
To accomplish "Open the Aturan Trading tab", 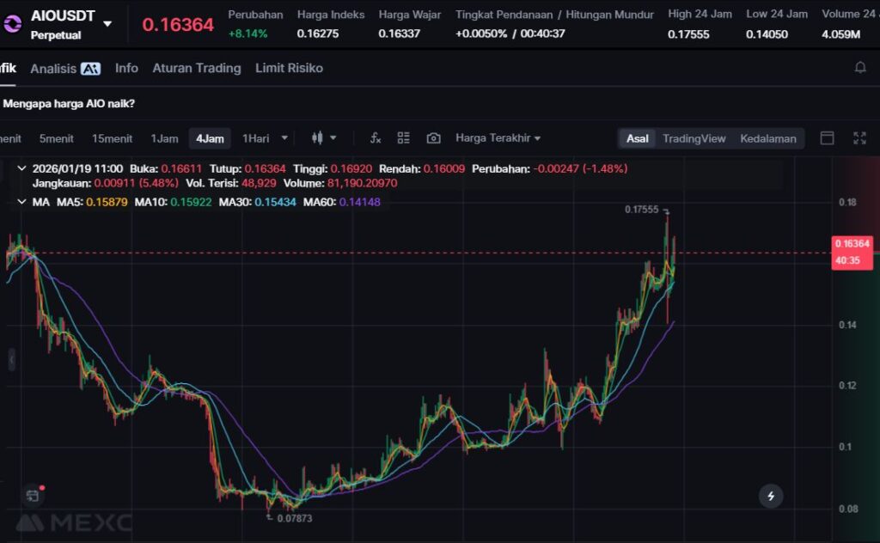I will pyautogui.click(x=196, y=68).
